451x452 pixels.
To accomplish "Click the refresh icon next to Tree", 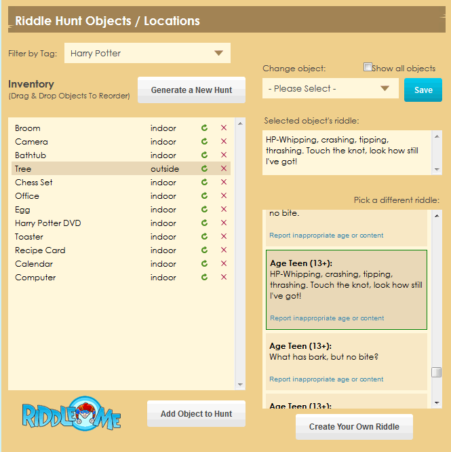I will coord(204,169).
